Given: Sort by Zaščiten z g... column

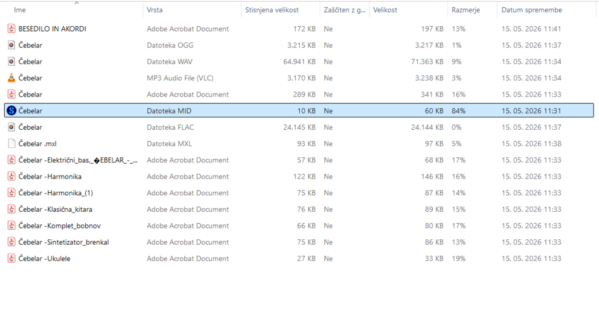Looking at the screenshot, I should point(344,10).
